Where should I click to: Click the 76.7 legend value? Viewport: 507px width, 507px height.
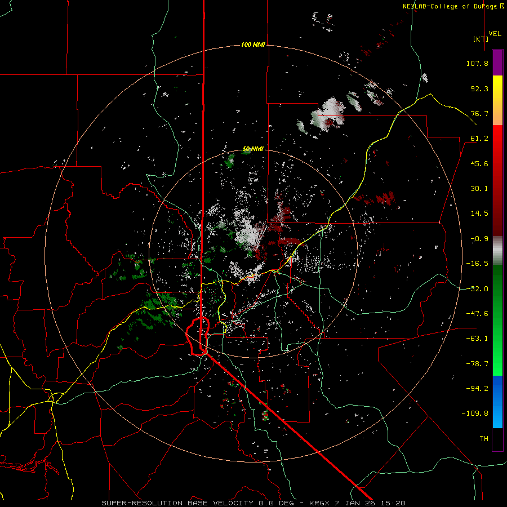479,113
